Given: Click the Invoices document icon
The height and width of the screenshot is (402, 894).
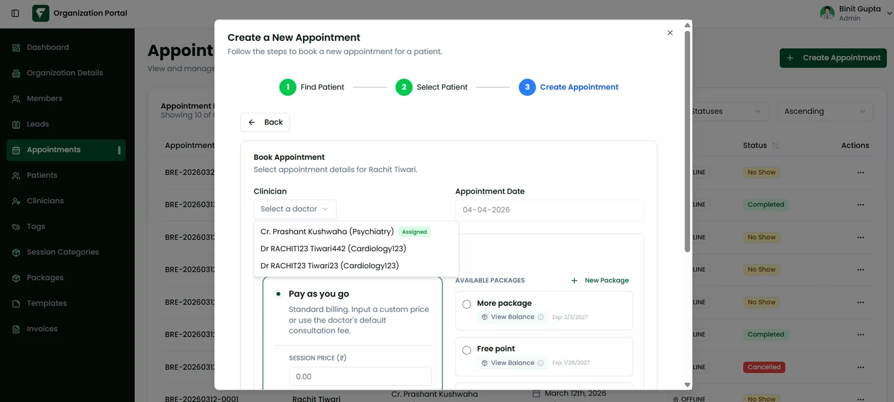Looking at the screenshot, I should tap(16, 329).
